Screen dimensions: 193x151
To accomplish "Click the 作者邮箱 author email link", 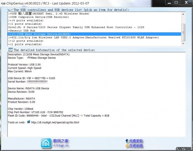I will pos(136,146).
